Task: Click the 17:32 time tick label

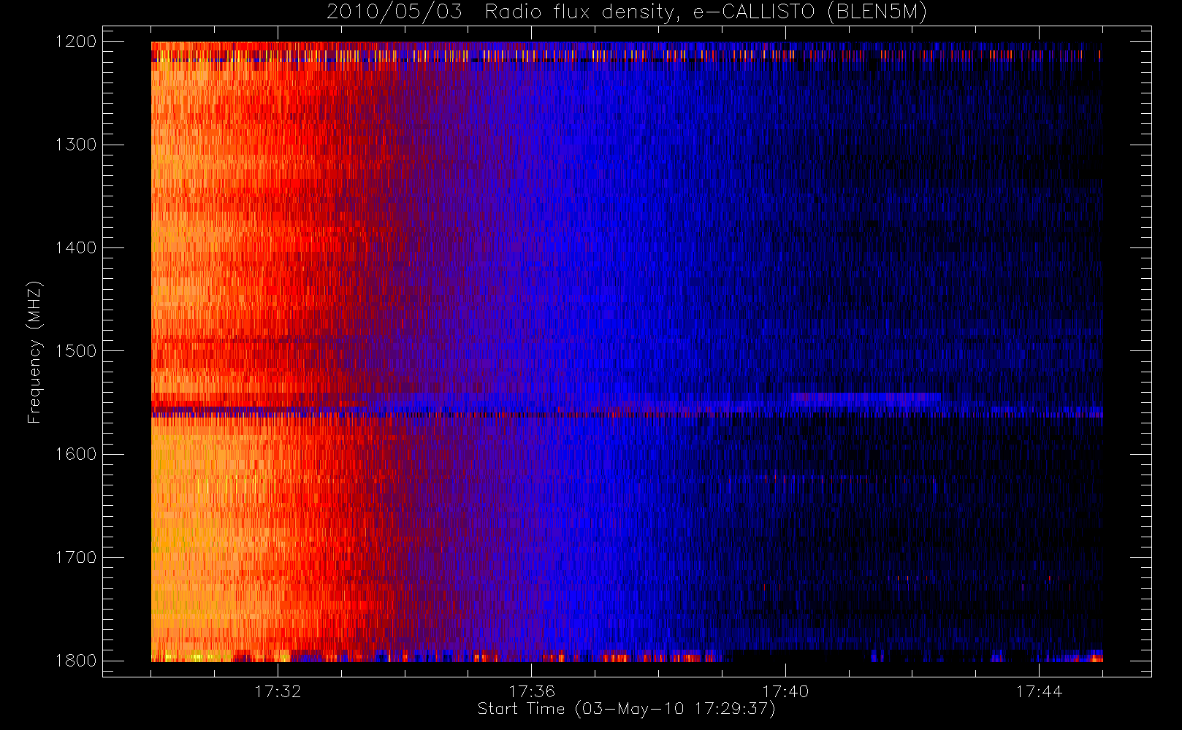Action: tap(278, 691)
